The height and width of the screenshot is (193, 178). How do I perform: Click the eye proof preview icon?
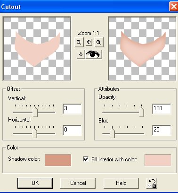[x=94, y=54]
